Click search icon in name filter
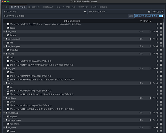The image size is (166, 133). coord(85,11)
